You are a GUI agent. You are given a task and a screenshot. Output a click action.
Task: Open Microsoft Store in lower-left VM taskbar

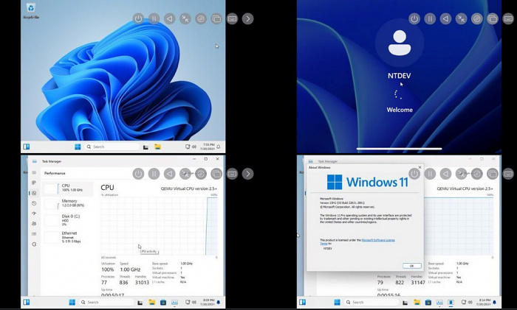coord(163,302)
